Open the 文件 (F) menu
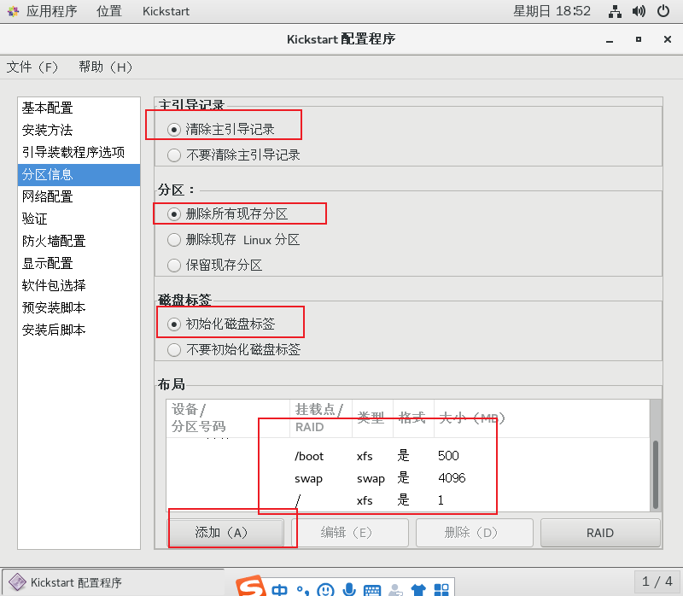The image size is (683, 596). pos(32,67)
